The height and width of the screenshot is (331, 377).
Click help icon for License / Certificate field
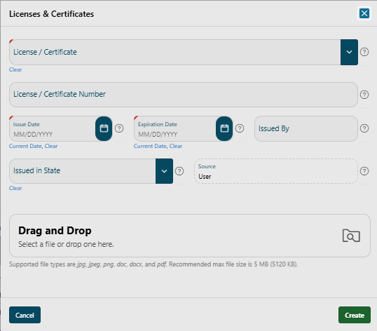pos(364,52)
